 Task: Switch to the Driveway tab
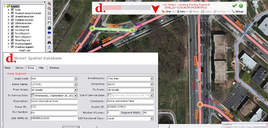[54, 68]
